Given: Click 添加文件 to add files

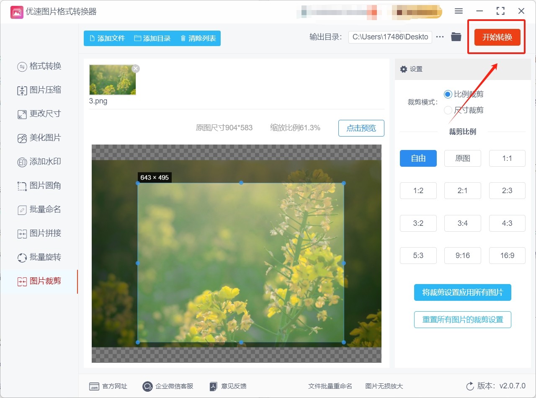Looking at the screenshot, I should click(107, 38).
